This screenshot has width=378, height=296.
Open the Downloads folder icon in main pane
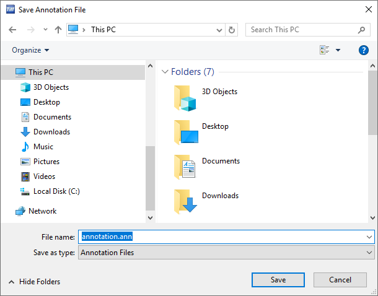coord(185,201)
